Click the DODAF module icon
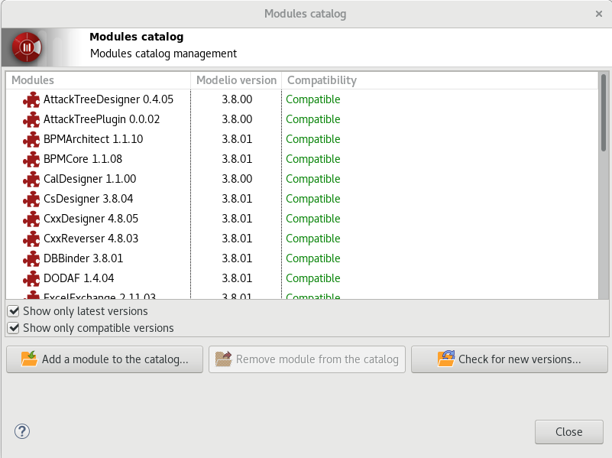 pos(31,278)
